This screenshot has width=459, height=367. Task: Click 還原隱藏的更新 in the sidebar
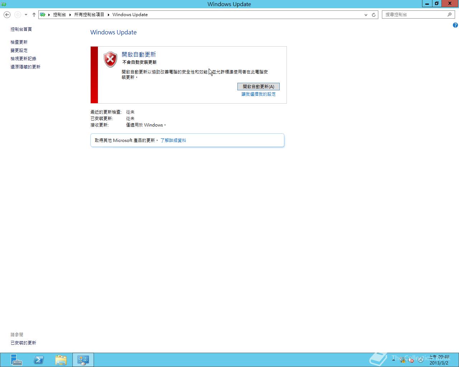click(25, 67)
